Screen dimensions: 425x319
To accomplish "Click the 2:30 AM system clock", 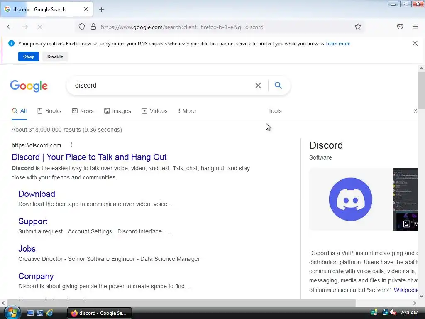I will pyautogui.click(x=409, y=313).
